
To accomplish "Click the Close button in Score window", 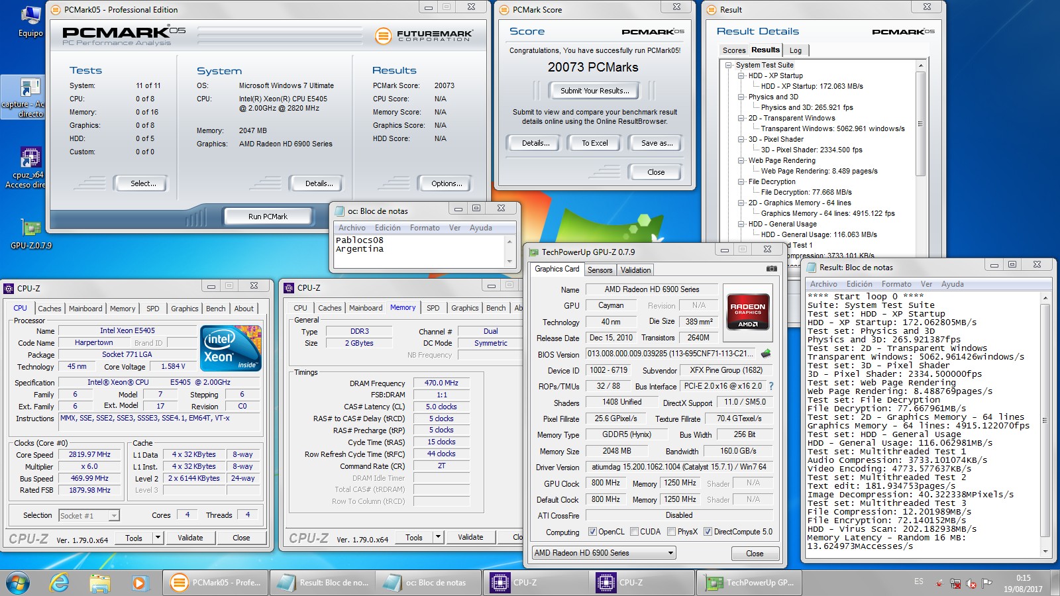I will tap(656, 172).
